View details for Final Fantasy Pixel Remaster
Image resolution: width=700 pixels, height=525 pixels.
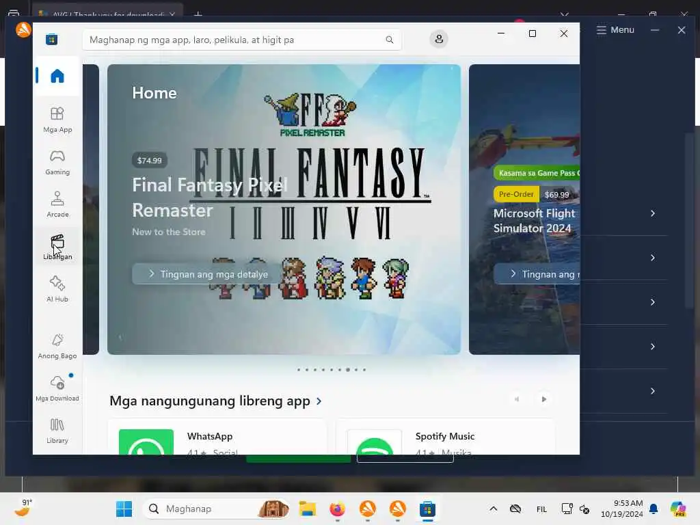[x=208, y=274]
